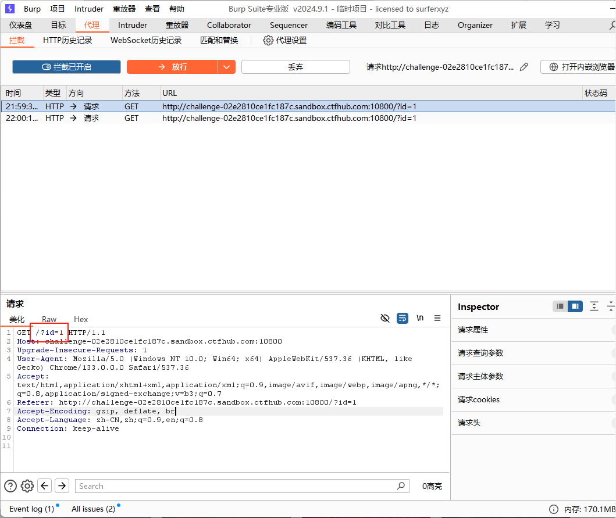
Task: Open All issues (2) in status bar
Action: 94,509
